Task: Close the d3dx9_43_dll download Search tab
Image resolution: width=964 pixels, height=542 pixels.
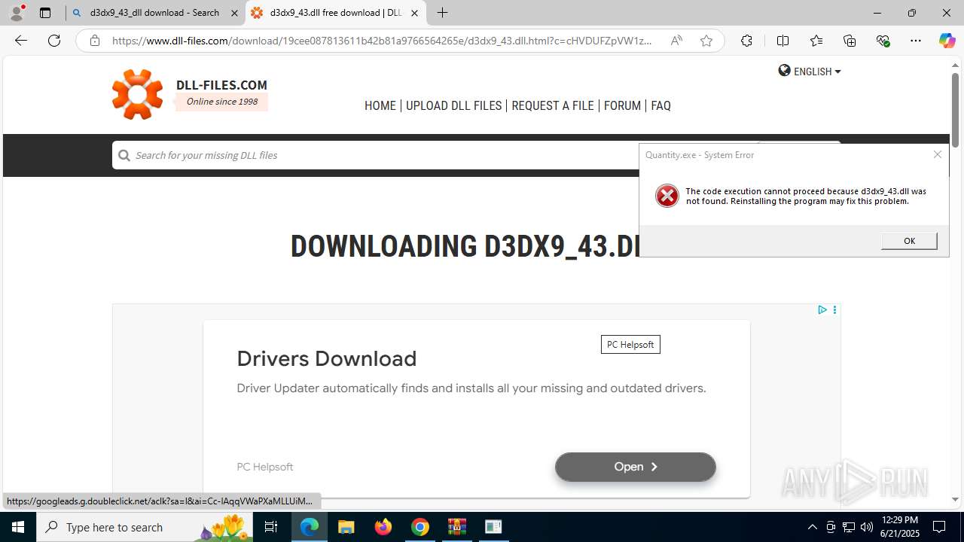Action: coord(234,13)
